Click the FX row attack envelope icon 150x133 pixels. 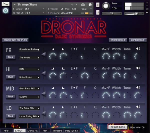[x=53, y=49]
